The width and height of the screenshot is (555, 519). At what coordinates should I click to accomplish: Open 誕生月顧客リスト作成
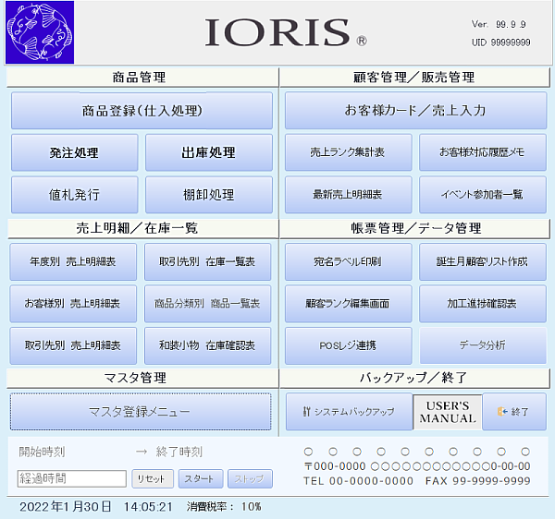pos(483,261)
